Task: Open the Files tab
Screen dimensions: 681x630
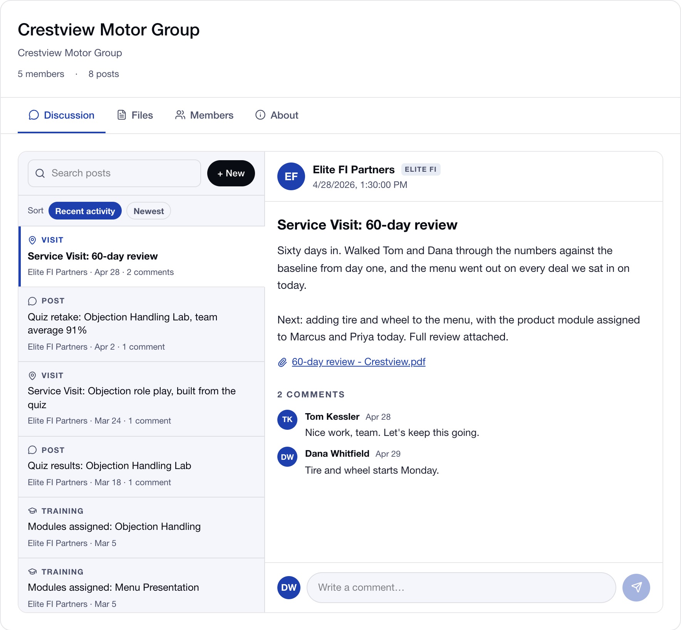Action: (x=135, y=115)
